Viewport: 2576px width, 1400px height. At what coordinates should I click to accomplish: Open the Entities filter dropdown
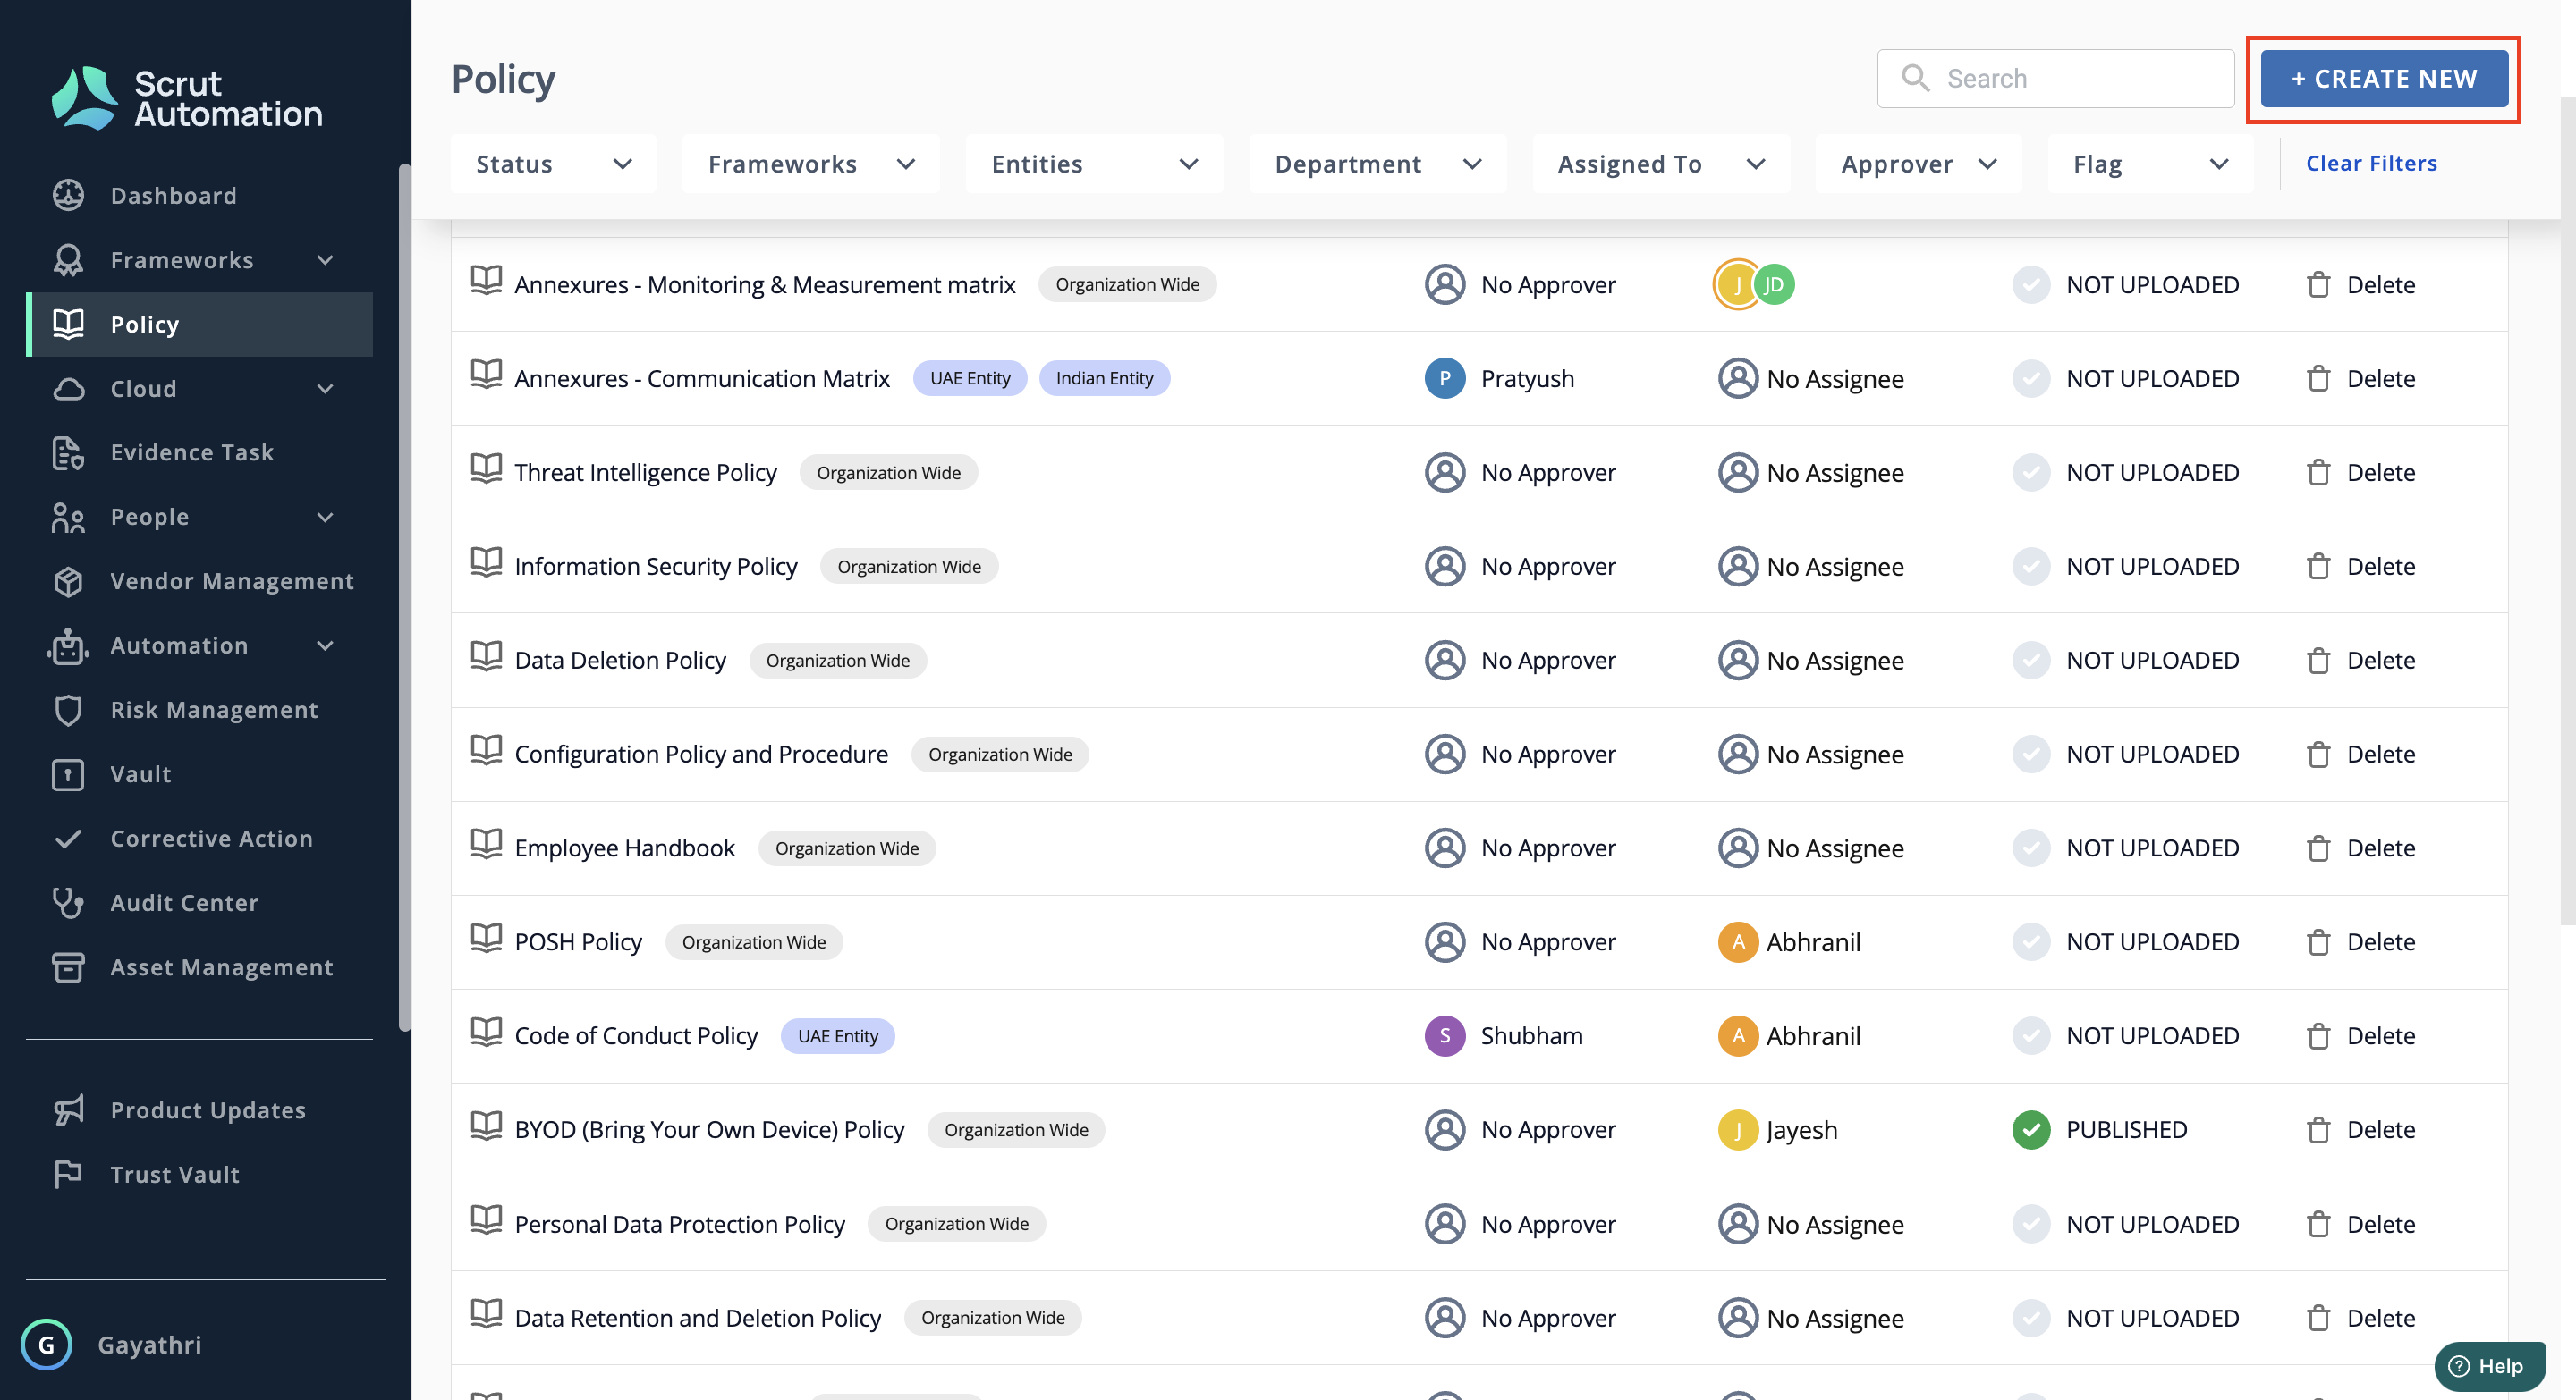pos(1094,163)
